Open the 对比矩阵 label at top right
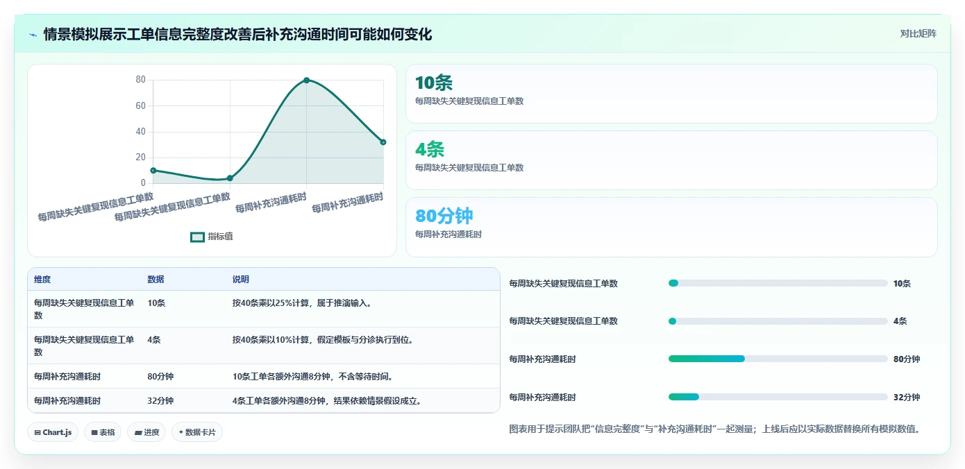 pyautogui.click(x=918, y=33)
